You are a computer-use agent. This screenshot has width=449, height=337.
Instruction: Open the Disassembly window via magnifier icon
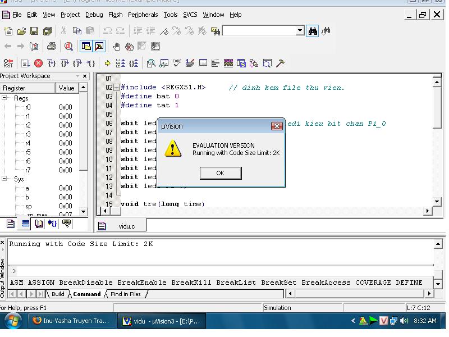click(151, 63)
